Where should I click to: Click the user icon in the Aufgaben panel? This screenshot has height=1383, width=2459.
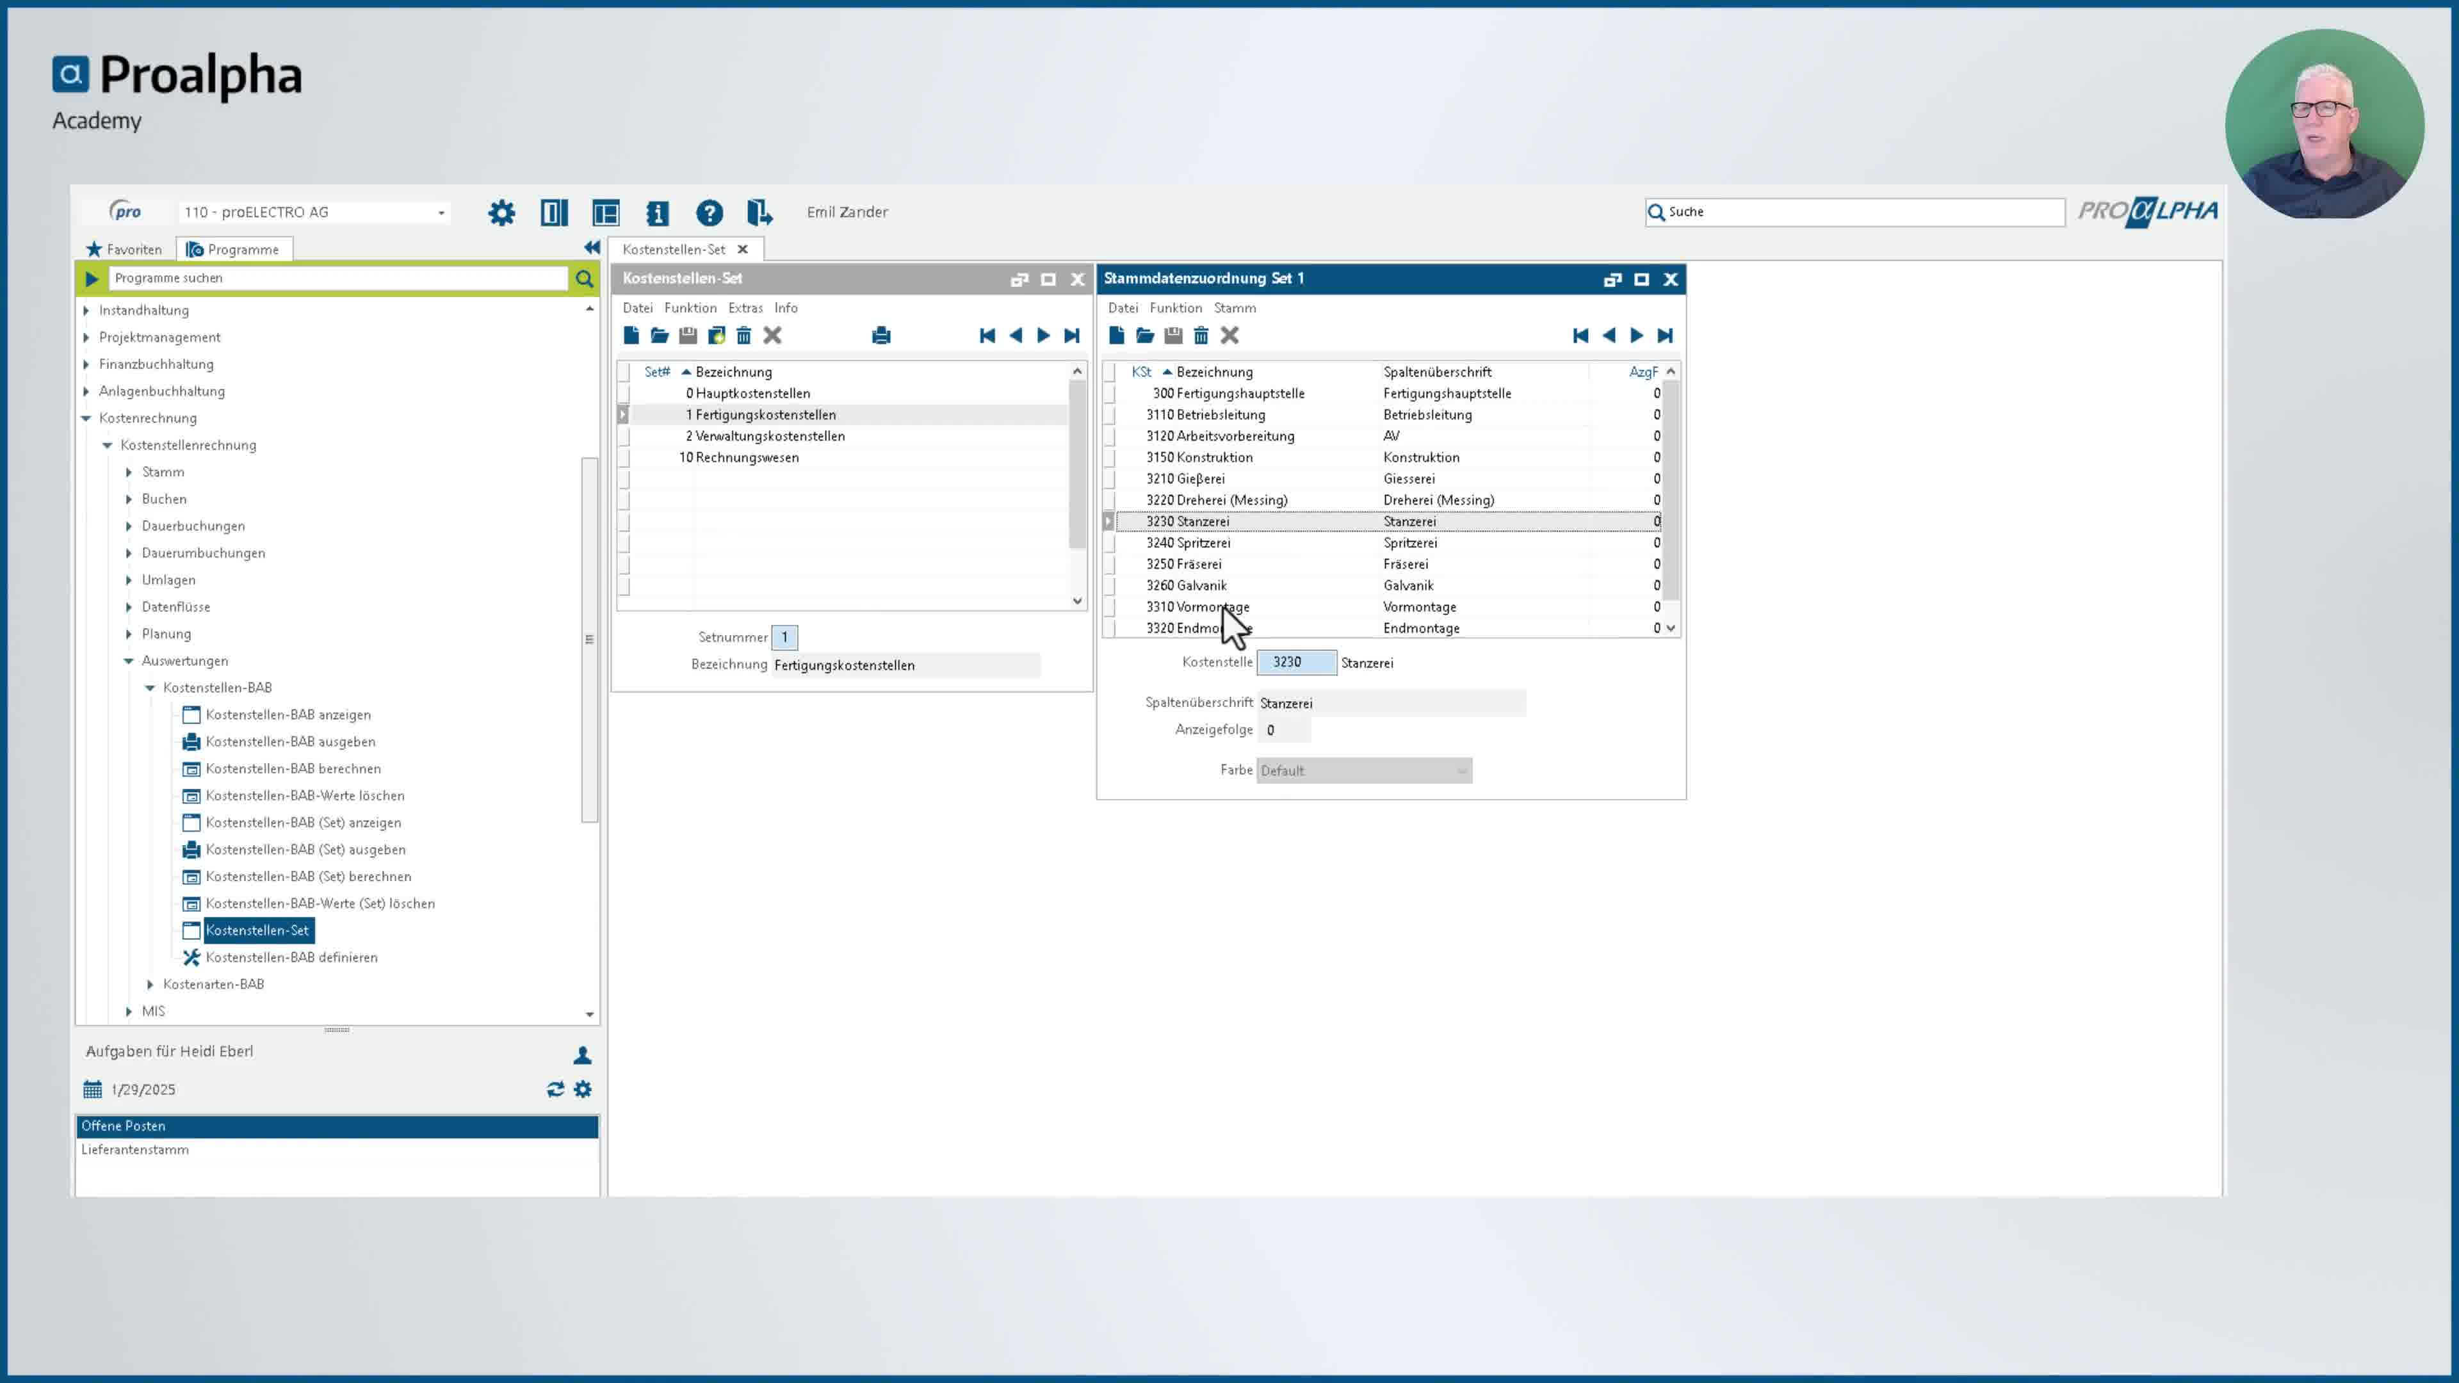click(x=582, y=1055)
